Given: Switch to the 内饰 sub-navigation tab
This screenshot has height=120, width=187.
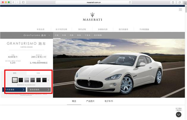Looking at the screenshot, I should pos(72,35).
